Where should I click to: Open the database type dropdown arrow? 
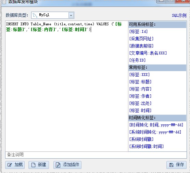click(x=71, y=15)
